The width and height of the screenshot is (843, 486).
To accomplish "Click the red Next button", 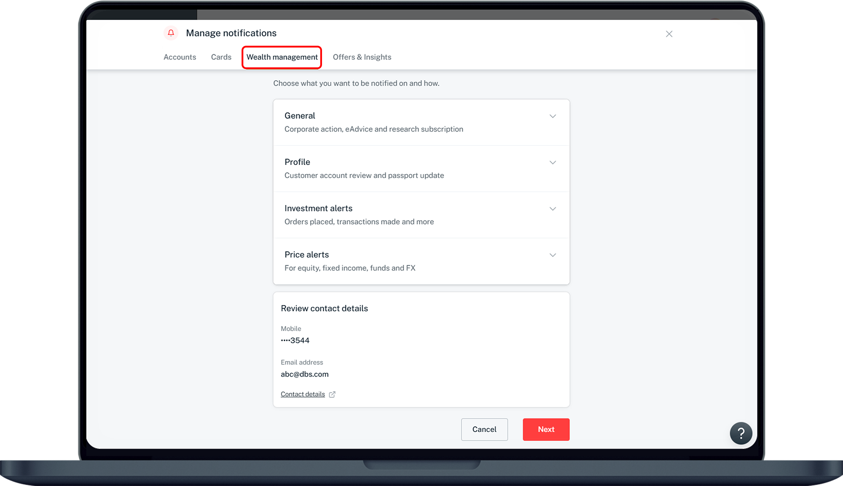I will 546,429.
